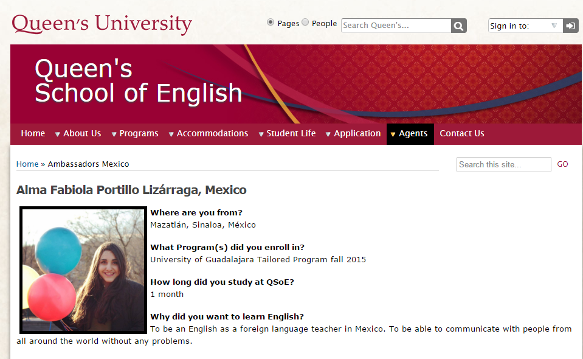Click the Home breadcrumb link
Image resolution: width=583 pixels, height=359 pixels.
tap(27, 164)
